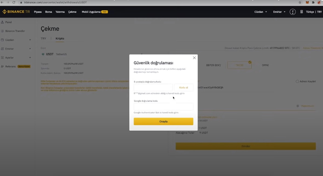Image resolution: width=323 pixels, height=176 pixels.
Task: Close the Güvenlik doğrulaması dialog
Action: [x=194, y=58]
